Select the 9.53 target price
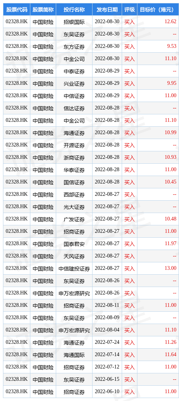Image resolution: width=179 pixels, height=401 pixels. 171,46
